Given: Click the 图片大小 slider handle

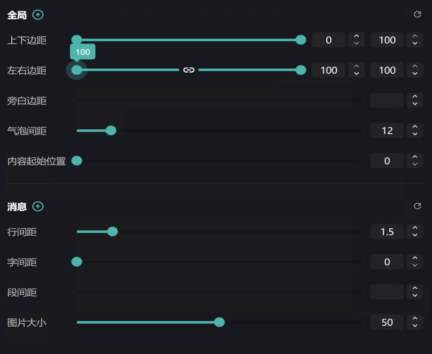Looking at the screenshot, I should 220,322.
